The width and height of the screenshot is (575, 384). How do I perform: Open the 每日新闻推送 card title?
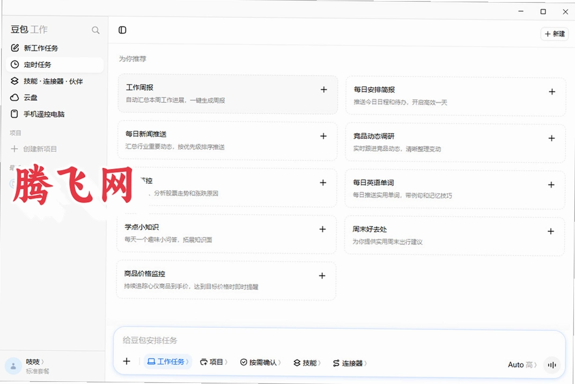tap(146, 134)
